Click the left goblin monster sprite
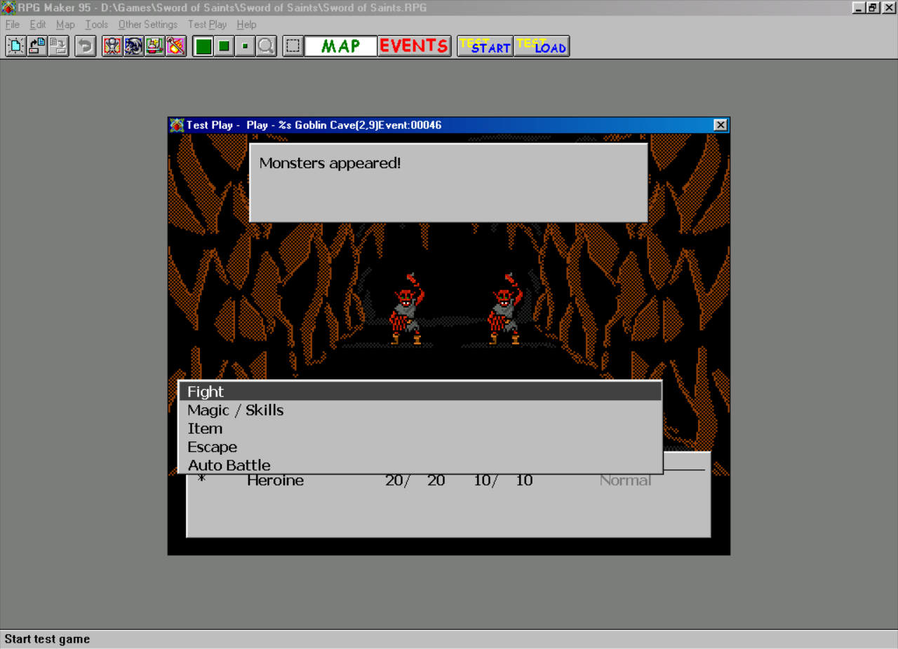This screenshot has height=649, width=898. [x=408, y=309]
